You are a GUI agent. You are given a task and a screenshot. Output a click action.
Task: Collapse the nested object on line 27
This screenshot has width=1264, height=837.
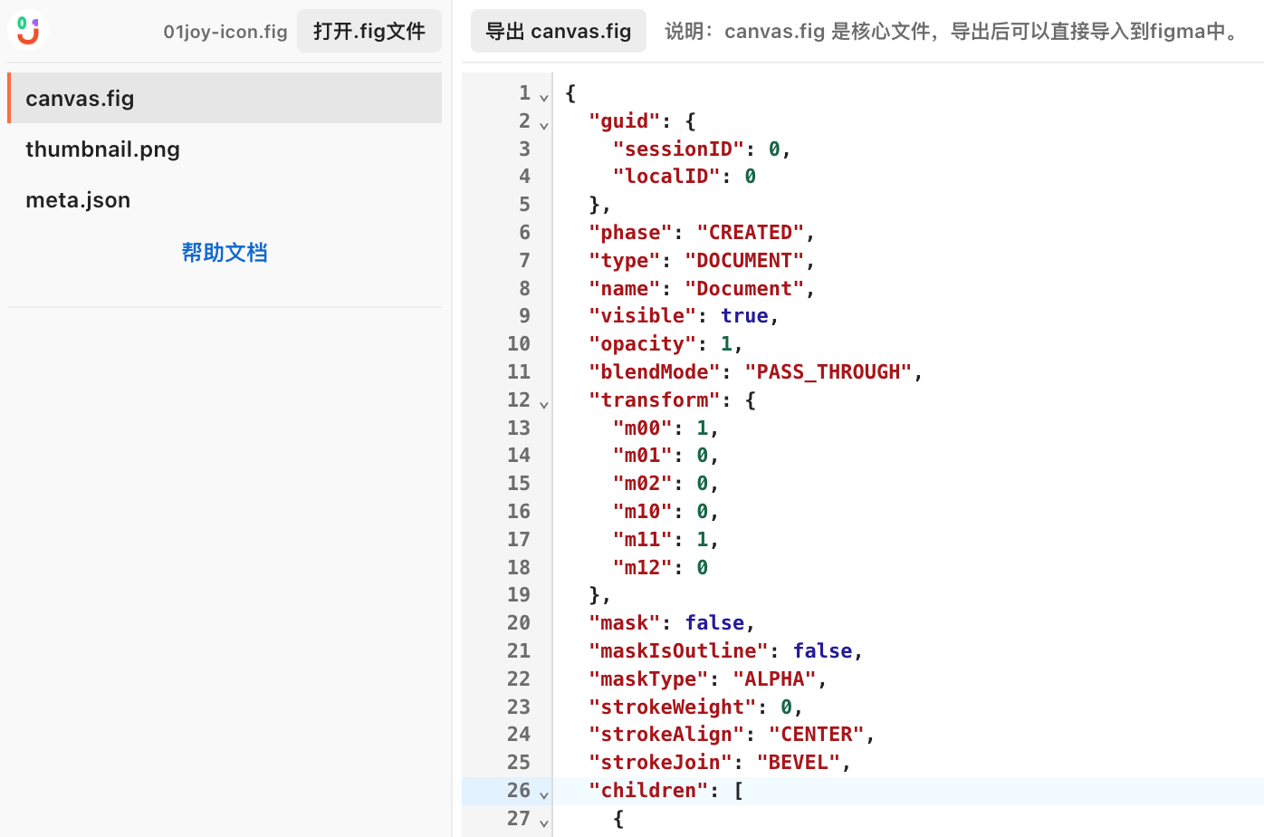(x=543, y=822)
